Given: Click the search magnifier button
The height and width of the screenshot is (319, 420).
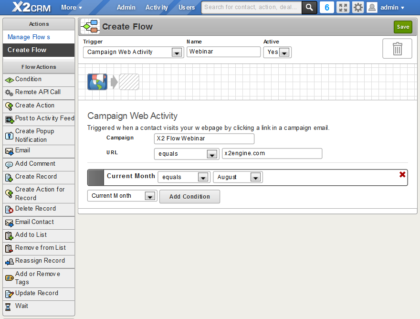Looking at the screenshot, I should [x=309, y=7].
